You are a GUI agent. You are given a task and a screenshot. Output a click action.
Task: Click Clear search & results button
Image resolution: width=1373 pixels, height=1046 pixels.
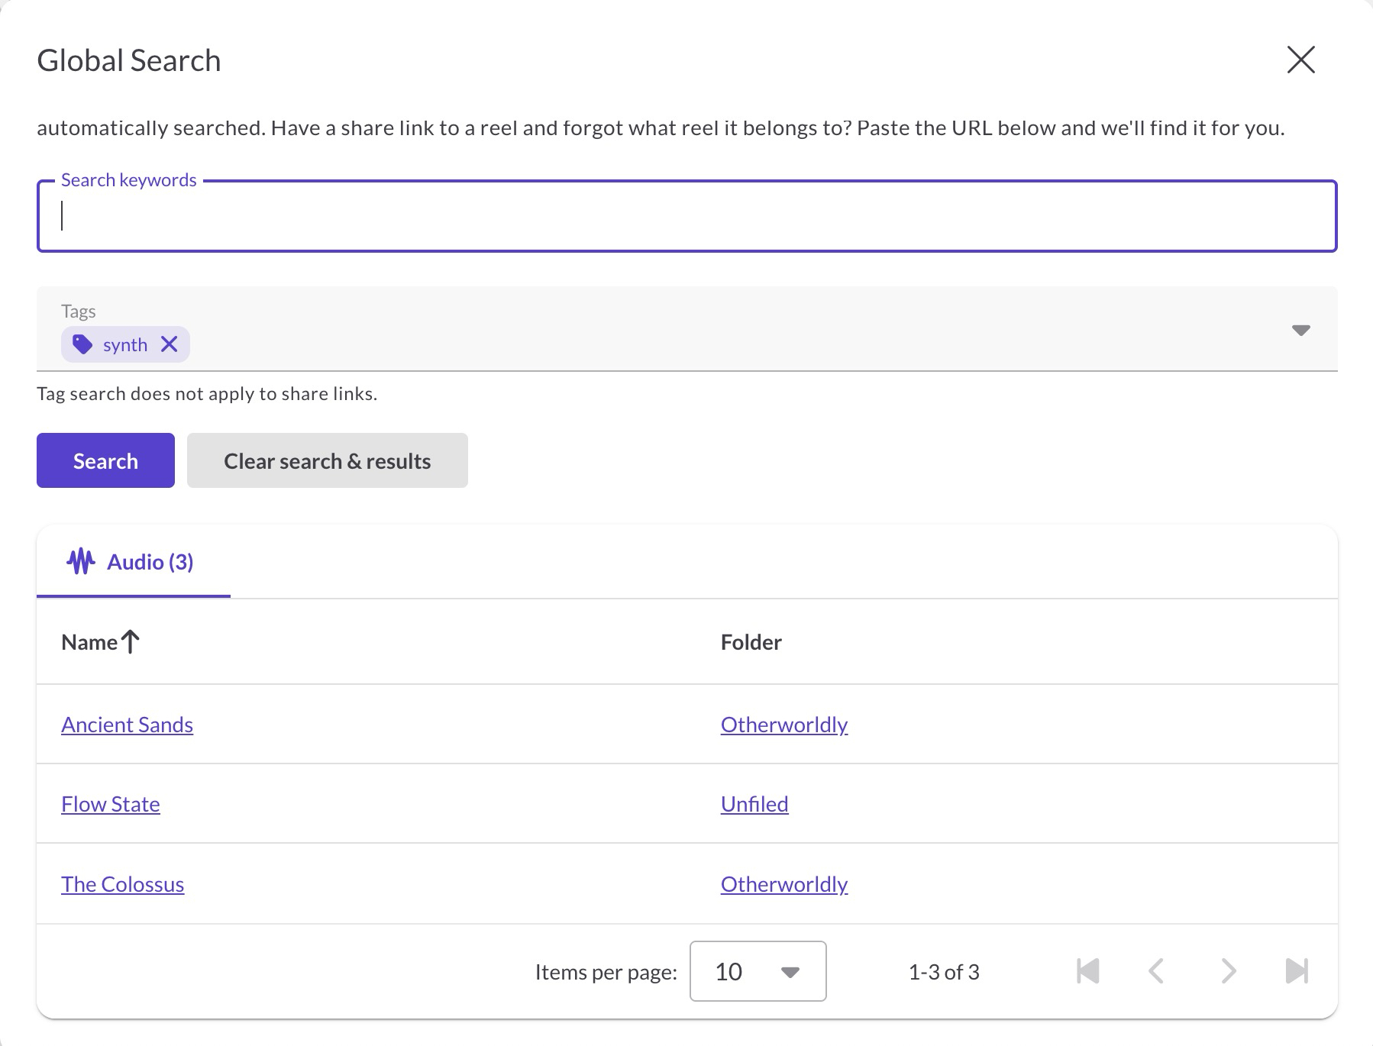[x=327, y=460]
